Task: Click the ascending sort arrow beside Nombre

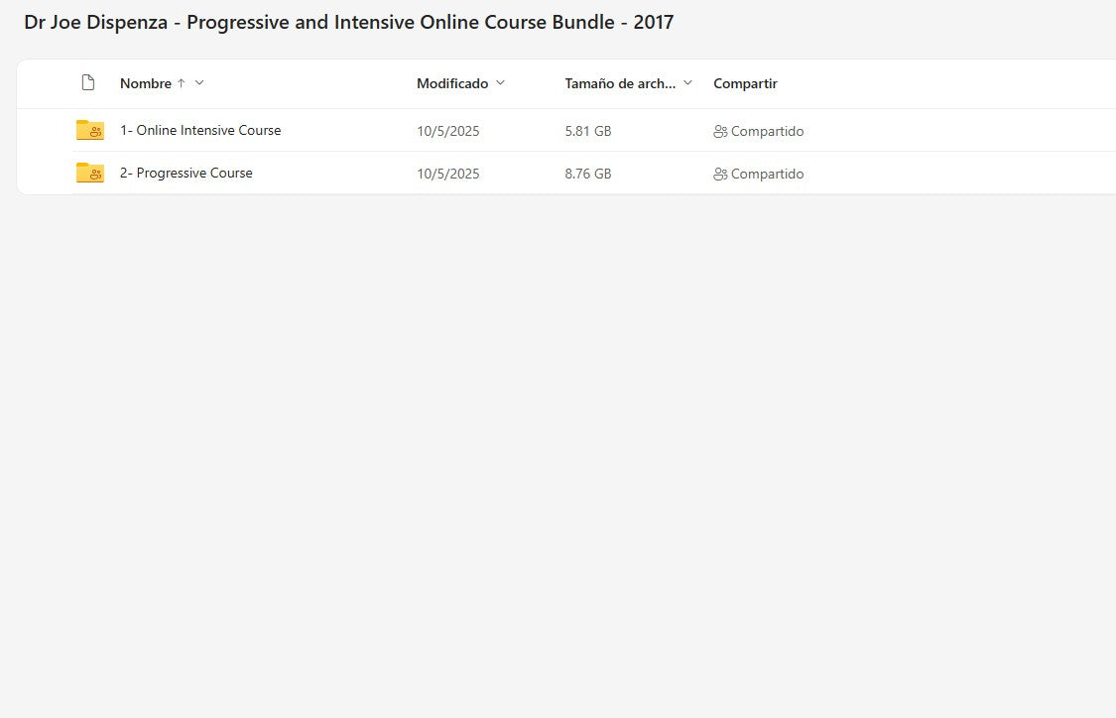Action: pyautogui.click(x=181, y=83)
